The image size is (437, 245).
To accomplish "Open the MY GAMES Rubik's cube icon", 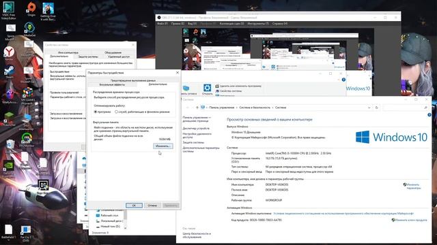I will (28, 95).
